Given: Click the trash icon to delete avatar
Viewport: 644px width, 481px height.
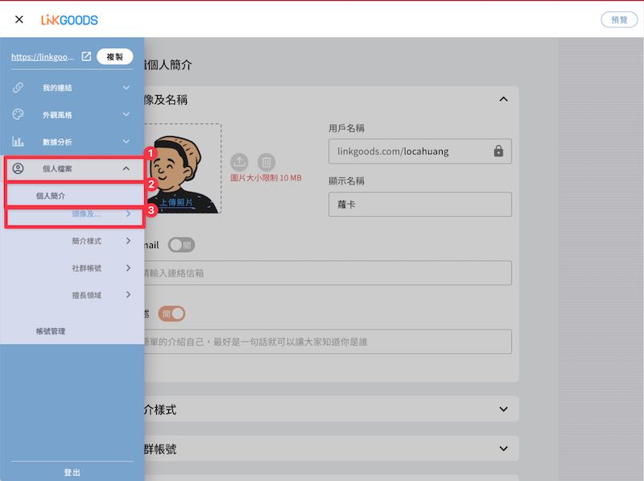Looking at the screenshot, I should [266, 162].
